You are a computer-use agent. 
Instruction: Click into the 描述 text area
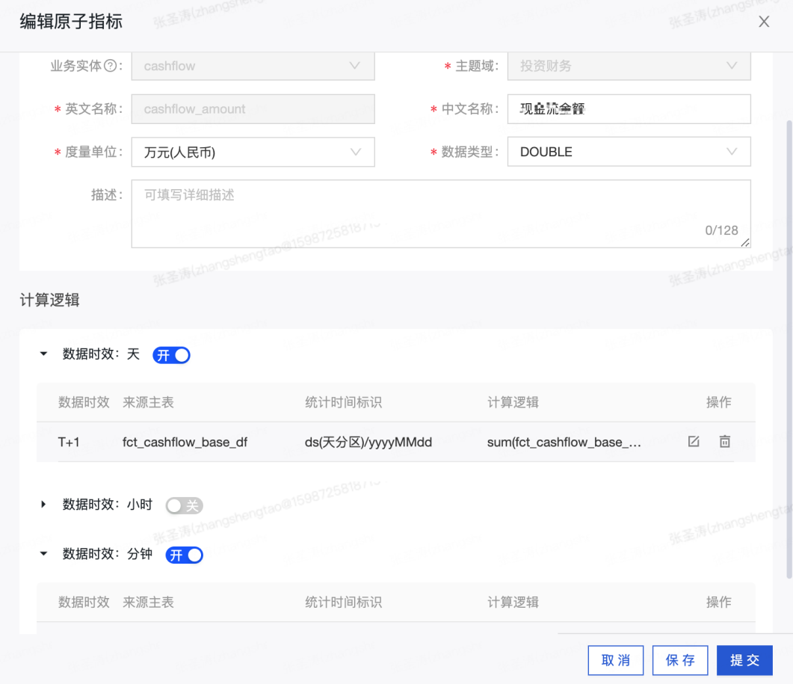tap(441, 214)
